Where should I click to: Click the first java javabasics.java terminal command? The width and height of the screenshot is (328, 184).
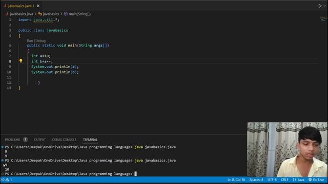point(155,147)
